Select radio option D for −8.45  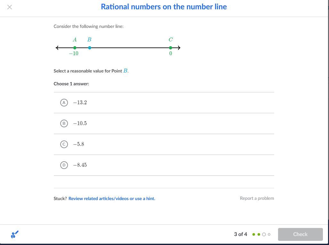pos(64,165)
